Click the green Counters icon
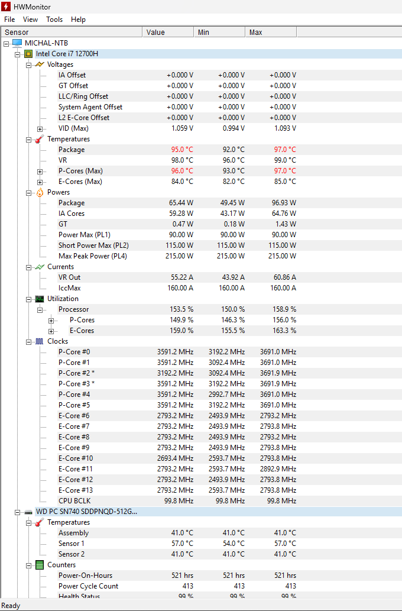Screen dimensions: 402x611 pyautogui.click(x=40, y=565)
